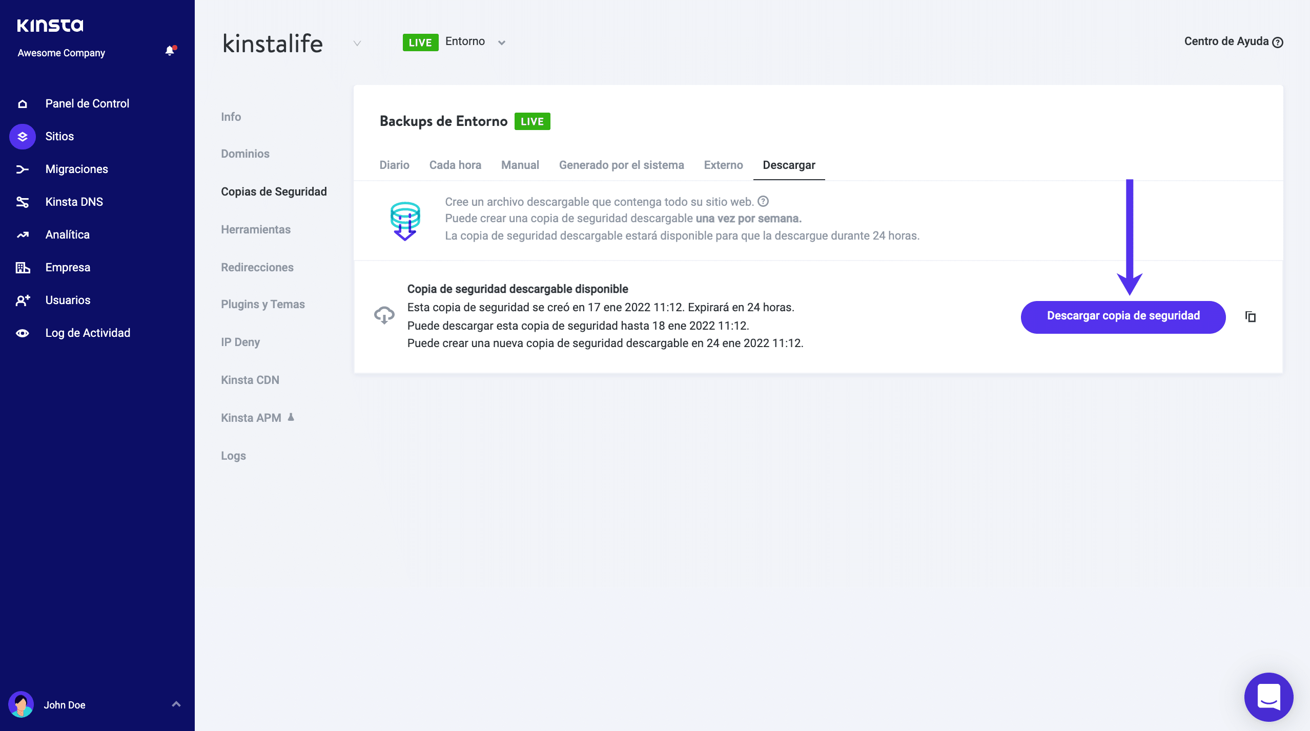The image size is (1310, 731).
Task: Click Descargar copia de seguridad button
Action: tap(1123, 316)
